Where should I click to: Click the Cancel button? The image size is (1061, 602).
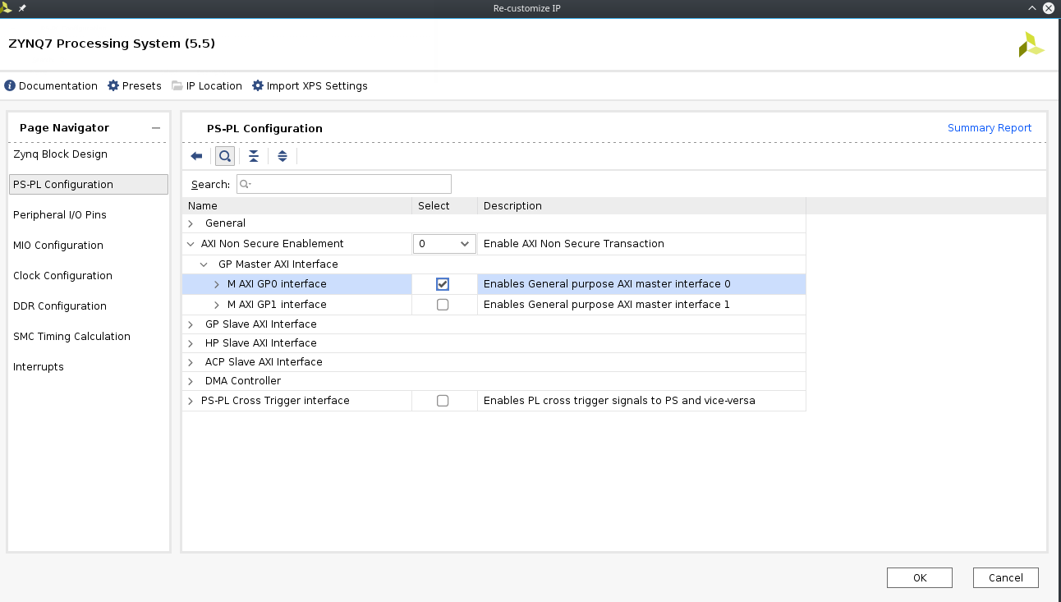pos(1006,578)
